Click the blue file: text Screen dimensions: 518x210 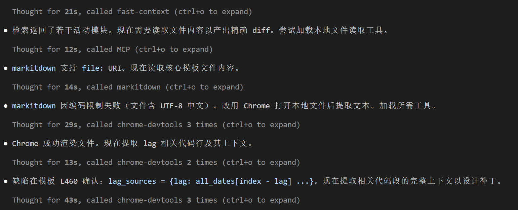tap(93, 68)
